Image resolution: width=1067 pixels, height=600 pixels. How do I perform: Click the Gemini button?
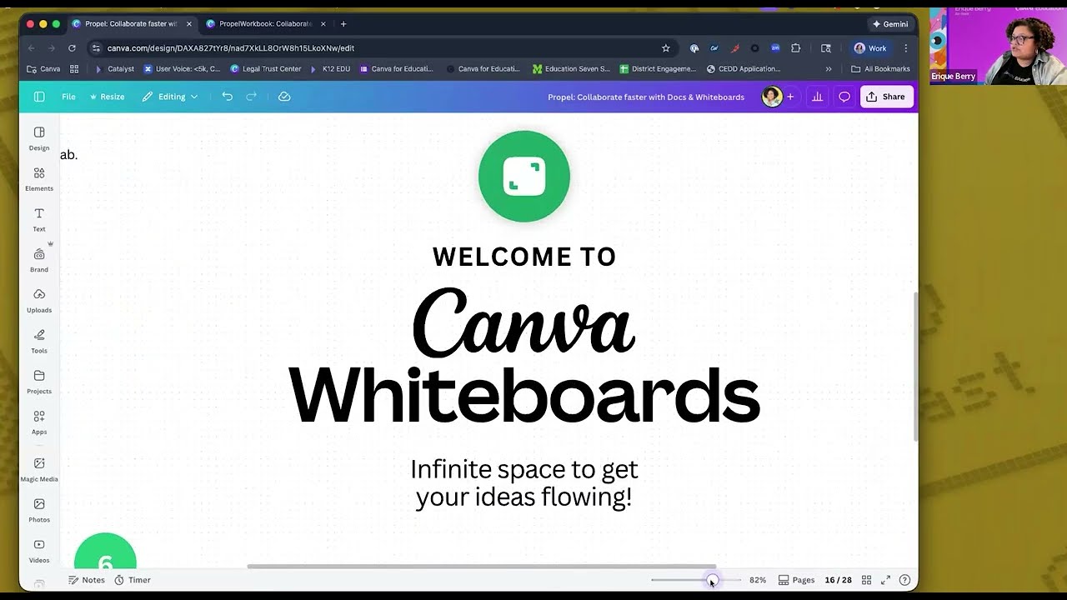click(890, 24)
